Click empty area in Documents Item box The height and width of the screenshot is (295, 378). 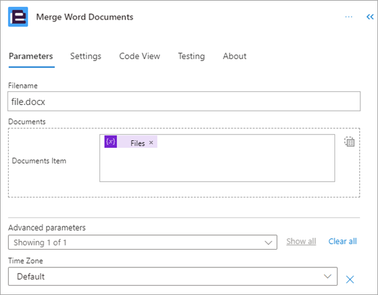point(217,166)
